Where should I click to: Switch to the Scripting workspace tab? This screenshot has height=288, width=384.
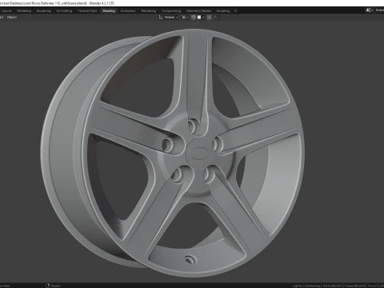tap(223, 11)
